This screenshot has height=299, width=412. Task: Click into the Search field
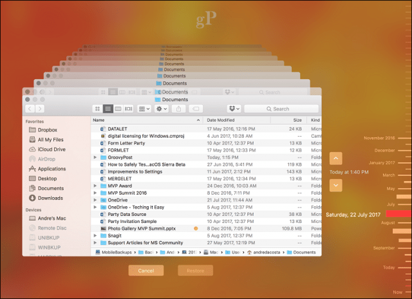281,109
